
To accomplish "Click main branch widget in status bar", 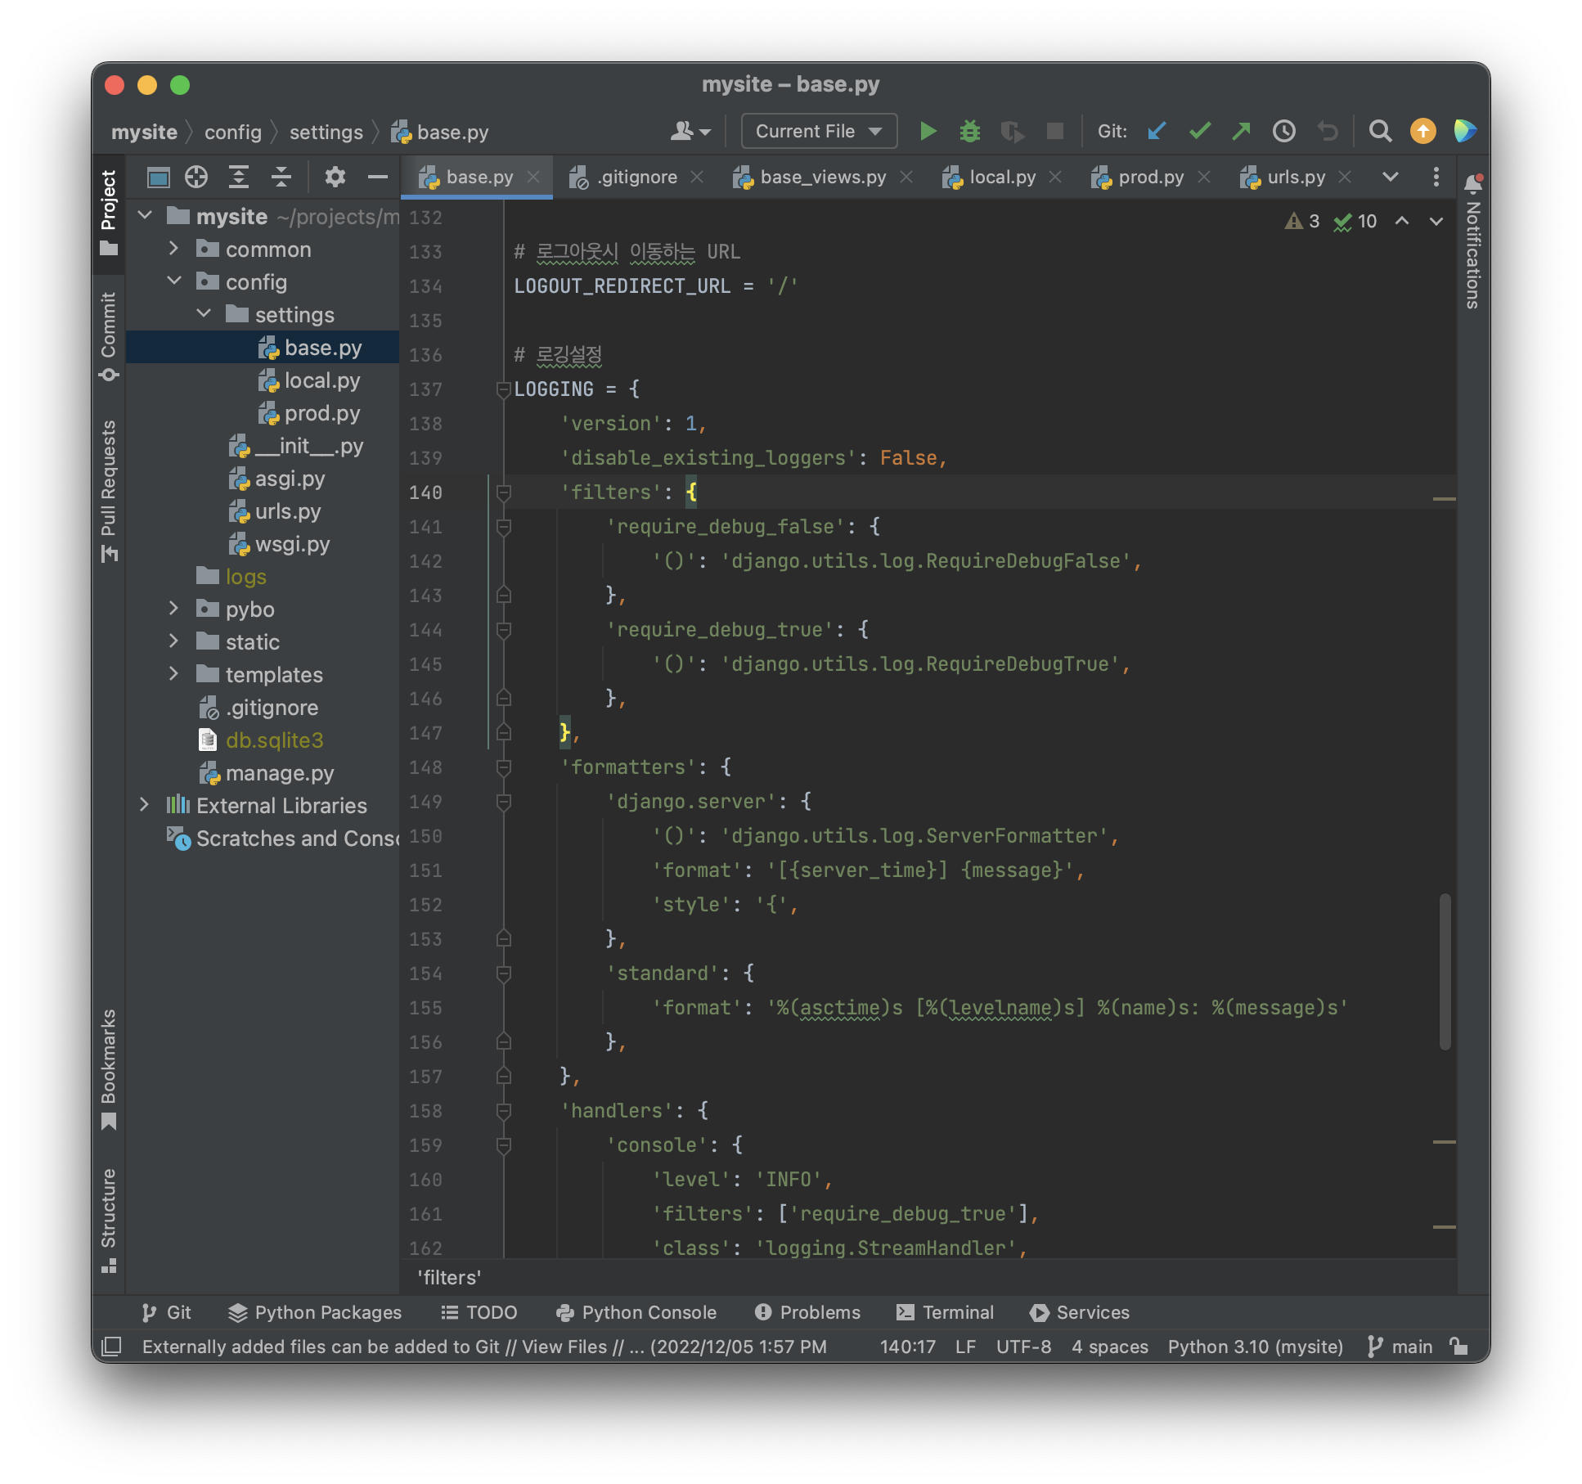I will (x=1400, y=1347).
